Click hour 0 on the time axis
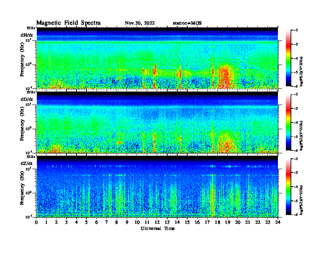Image resolution: width=331 pixels, height=255 pixels. [36, 222]
